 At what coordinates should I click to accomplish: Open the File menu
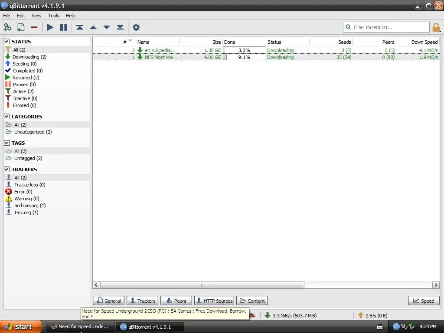7,16
